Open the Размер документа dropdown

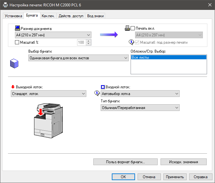[x=53, y=35]
